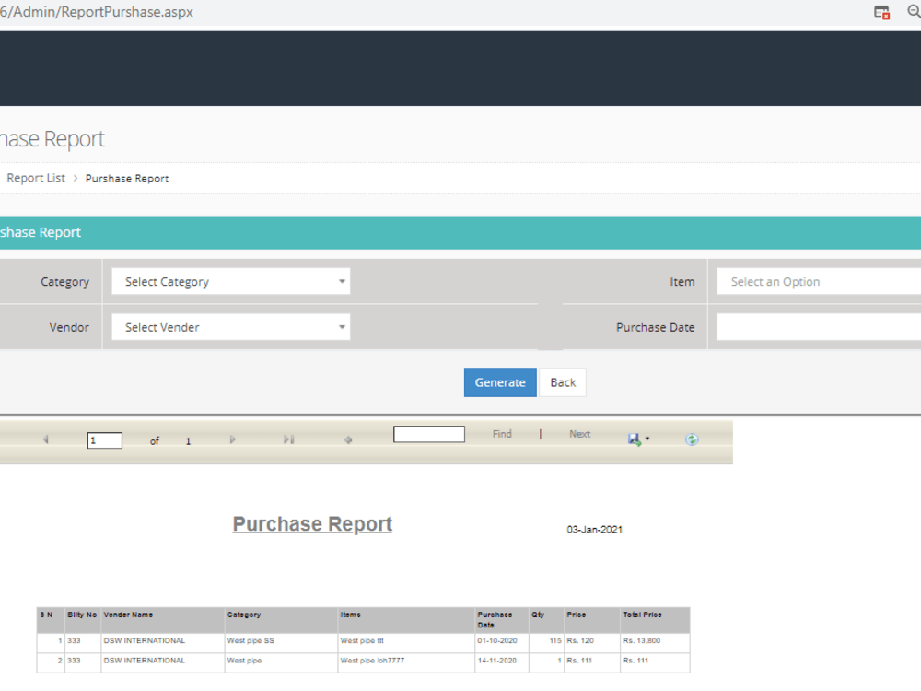This screenshot has width=921, height=691.
Task: Click Rs. 120 price cell
Action: tap(580, 640)
